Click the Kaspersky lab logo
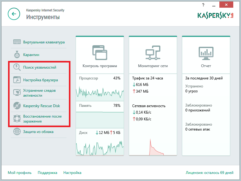 tap(215, 15)
